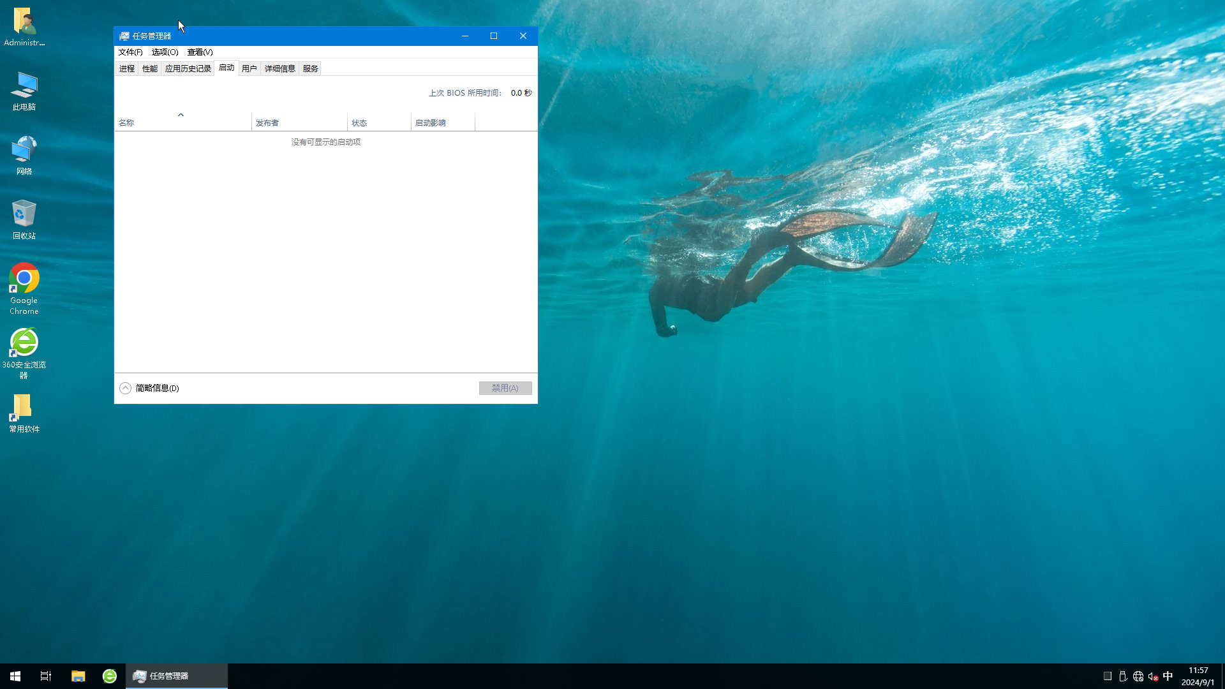Open the Windows Start menu
Image resolution: width=1225 pixels, height=689 pixels.
point(15,676)
